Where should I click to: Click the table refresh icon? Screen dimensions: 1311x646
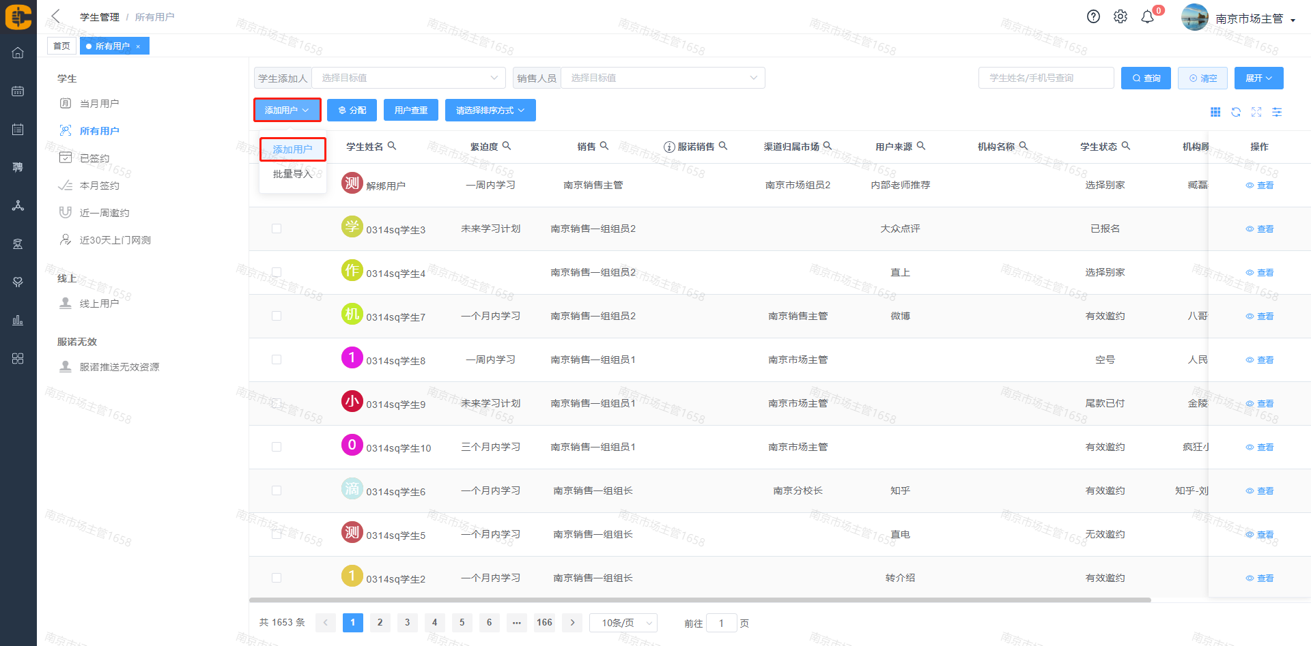[1236, 112]
